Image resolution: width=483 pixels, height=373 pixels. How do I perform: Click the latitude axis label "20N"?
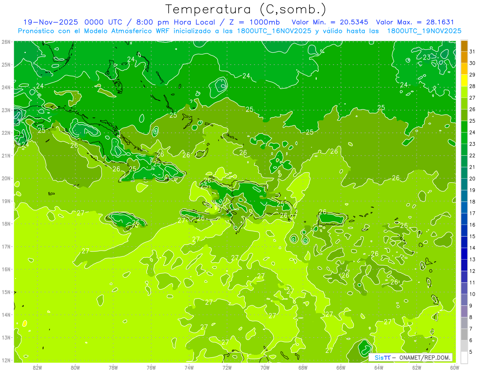click(x=6, y=178)
